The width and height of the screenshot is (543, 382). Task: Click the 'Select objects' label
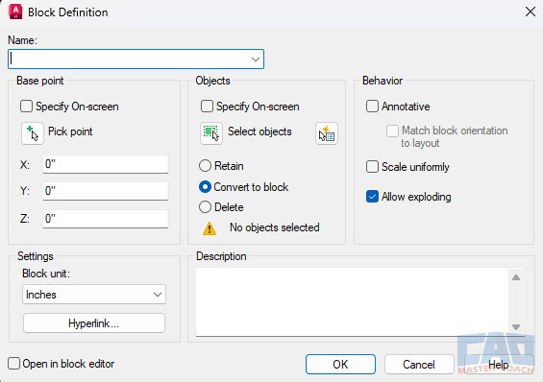[x=259, y=131]
